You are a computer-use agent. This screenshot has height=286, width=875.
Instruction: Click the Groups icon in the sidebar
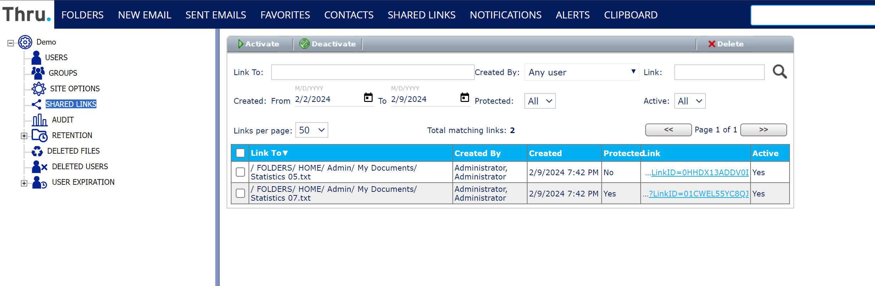point(38,73)
